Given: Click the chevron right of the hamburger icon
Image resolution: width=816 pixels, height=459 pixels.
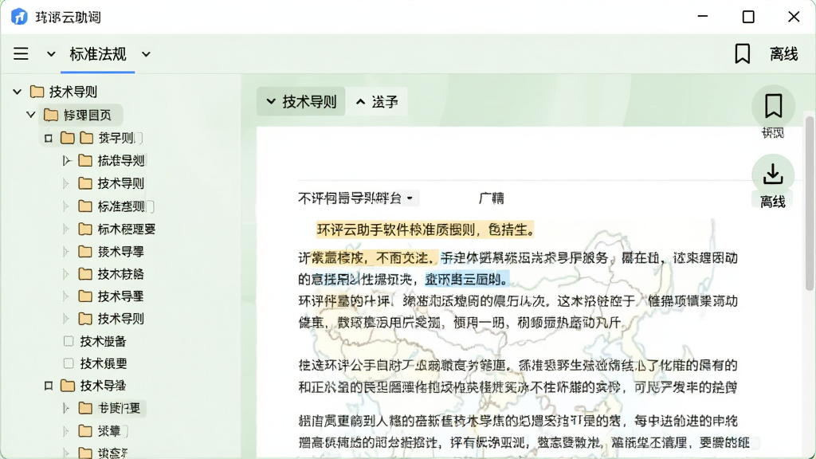Looking at the screenshot, I should click(51, 53).
